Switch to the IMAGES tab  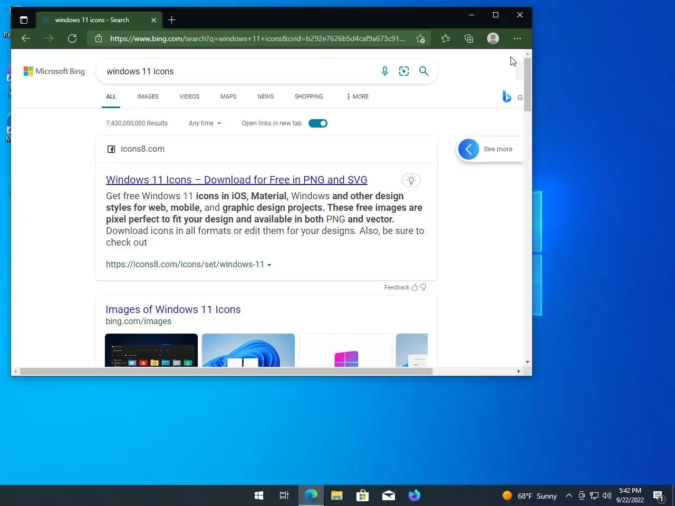click(x=148, y=96)
